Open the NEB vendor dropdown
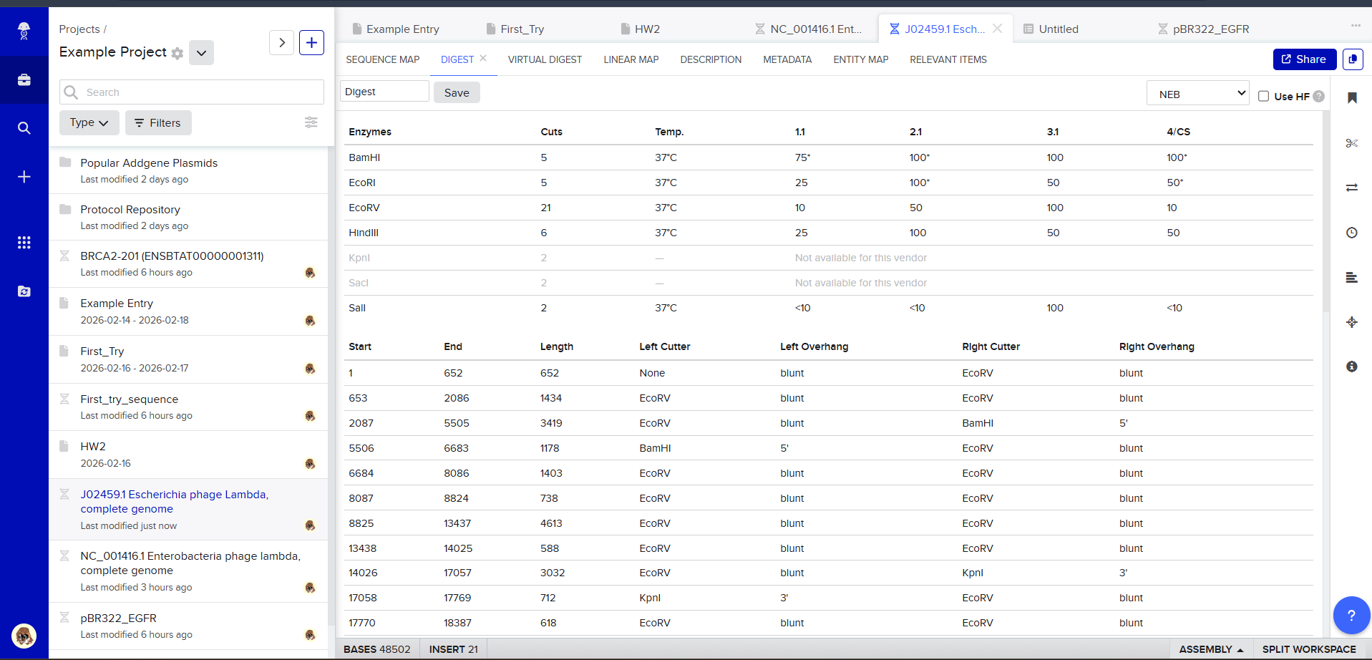The image size is (1372, 660). coord(1198,94)
